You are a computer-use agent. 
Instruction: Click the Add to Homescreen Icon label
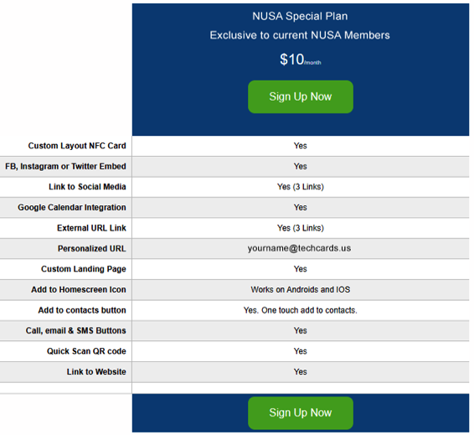pos(79,290)
